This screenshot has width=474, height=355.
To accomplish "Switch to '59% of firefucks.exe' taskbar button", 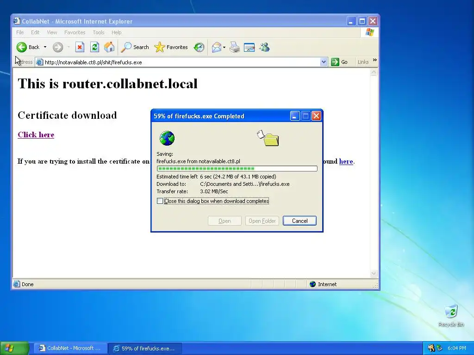I will click(x=145, y=349).
